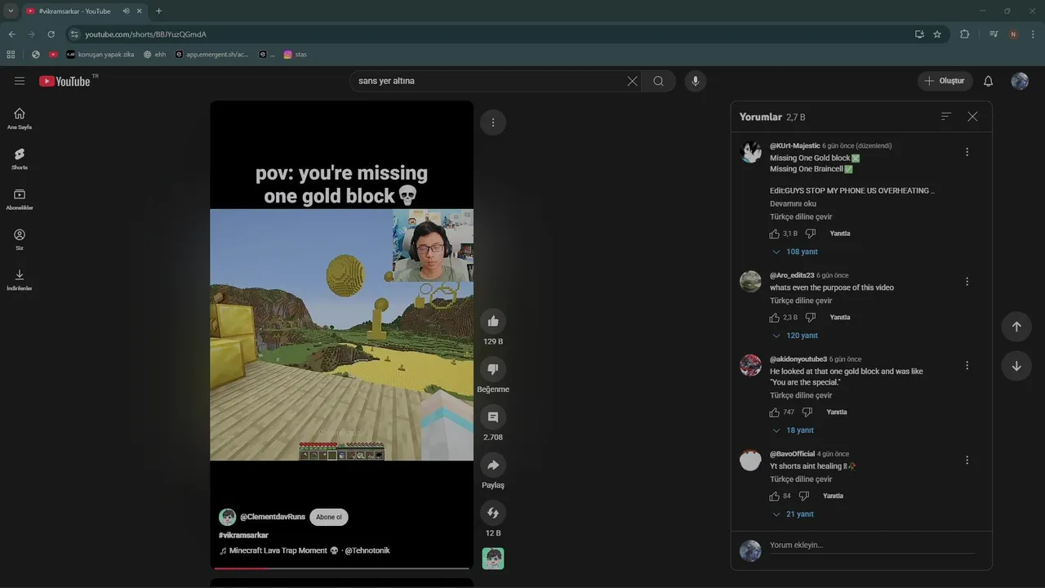Open a new browser tab

158,11
